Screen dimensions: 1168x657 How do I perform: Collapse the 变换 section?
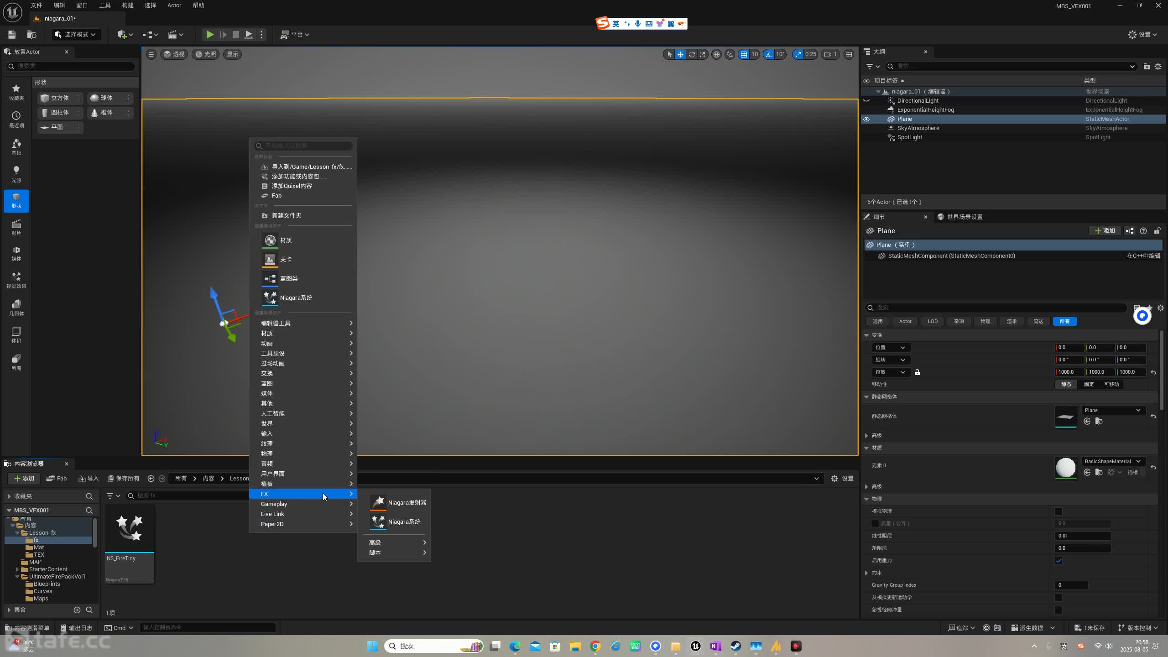866,335
